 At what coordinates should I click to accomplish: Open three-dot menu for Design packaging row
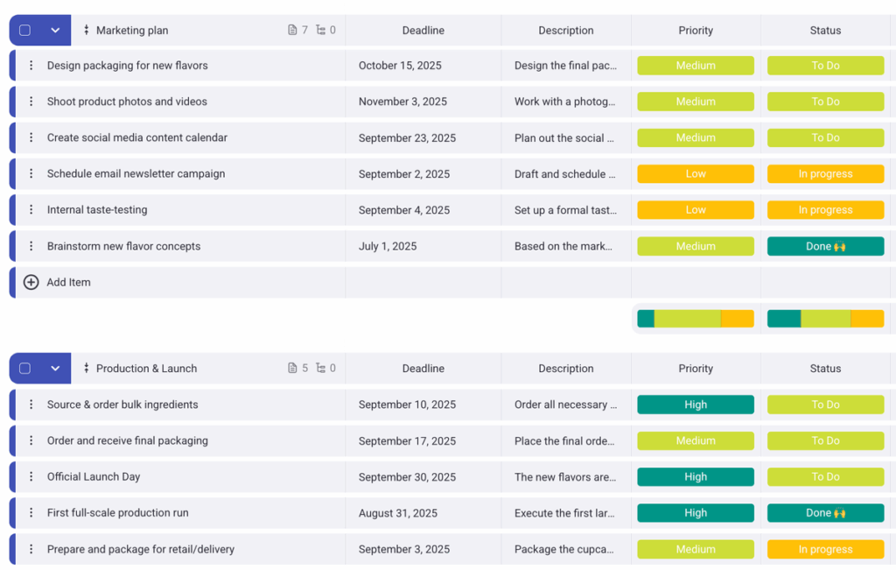click(x=31, y=66)
